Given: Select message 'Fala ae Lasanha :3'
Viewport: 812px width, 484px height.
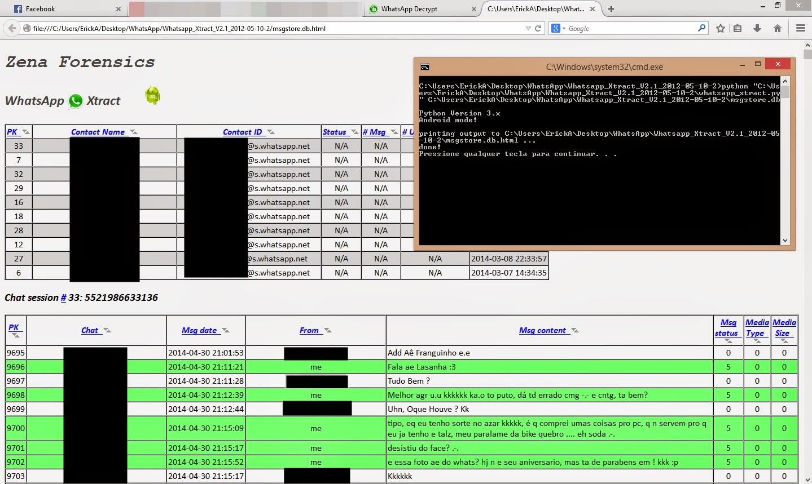Looking at the screenshot, I should coord(422,367).
